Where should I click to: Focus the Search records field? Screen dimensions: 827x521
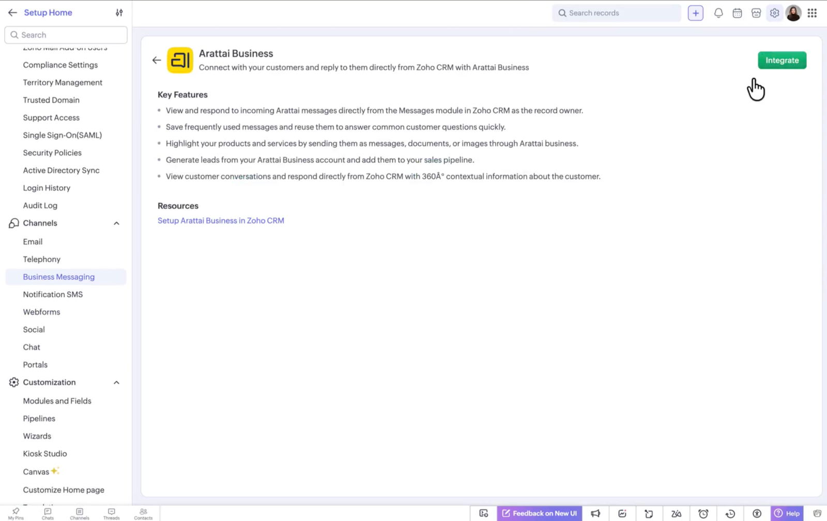pos(617,13)
